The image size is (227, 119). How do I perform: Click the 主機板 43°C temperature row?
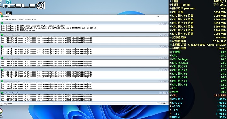point(198,52)
